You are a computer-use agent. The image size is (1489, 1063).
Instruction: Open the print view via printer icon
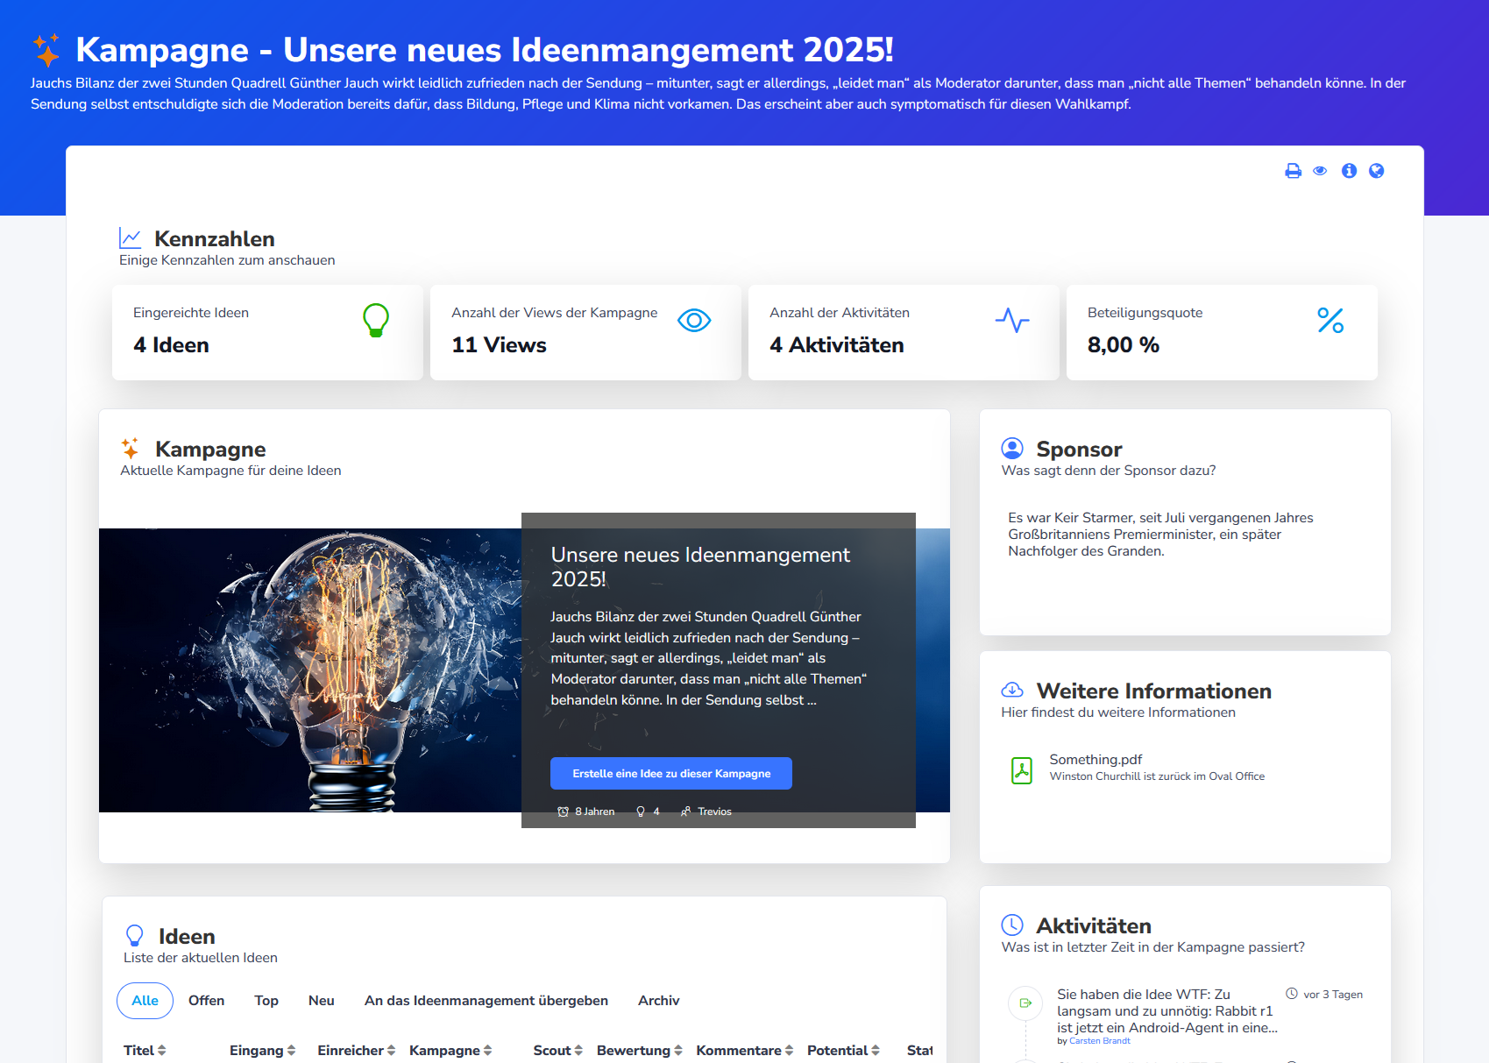pos(1293,171)
